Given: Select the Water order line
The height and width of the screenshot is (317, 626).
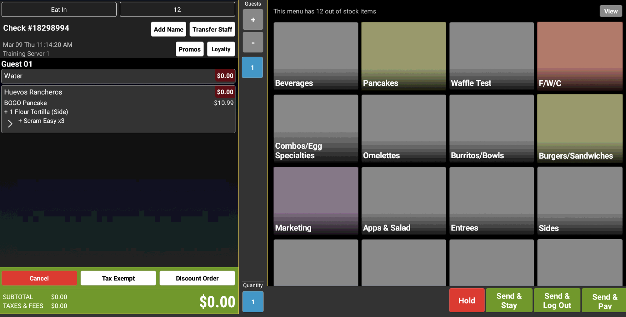Looking at the screenshot, I should (118, 76).
